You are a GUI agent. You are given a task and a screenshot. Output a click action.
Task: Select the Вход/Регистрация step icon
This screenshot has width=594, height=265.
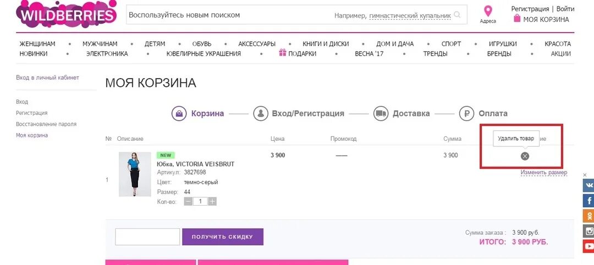pos(261,113)
